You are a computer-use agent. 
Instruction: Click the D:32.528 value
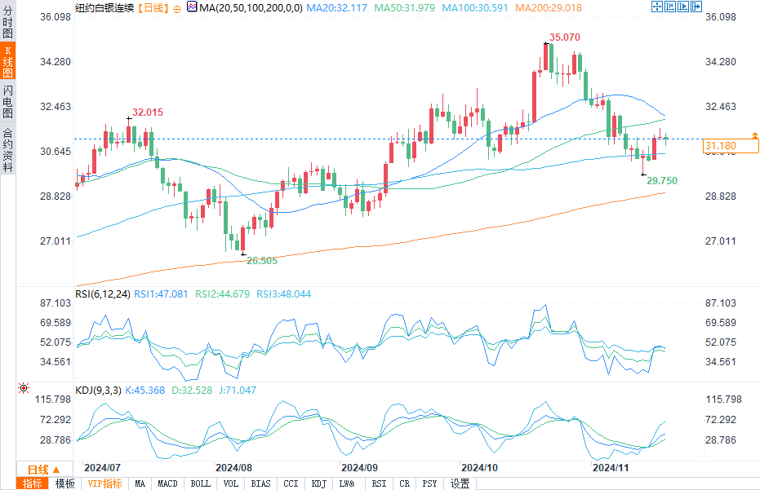pos(192,391)
